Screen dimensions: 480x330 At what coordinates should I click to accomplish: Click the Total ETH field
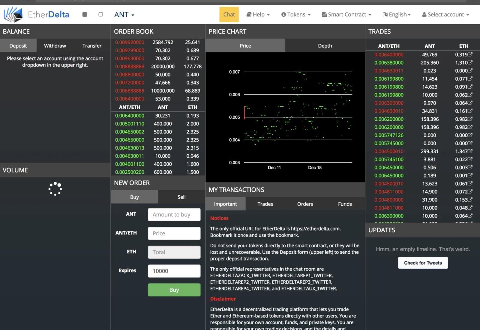pos(174,252)
